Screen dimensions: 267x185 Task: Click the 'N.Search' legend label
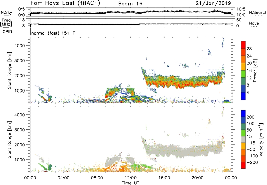click(x=258, y=12)
